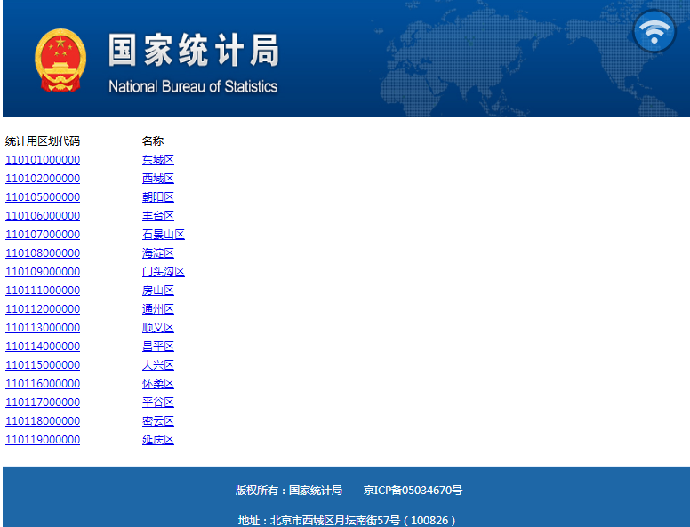
Task: Open code link 110105000000
Action: coord(43,197)
